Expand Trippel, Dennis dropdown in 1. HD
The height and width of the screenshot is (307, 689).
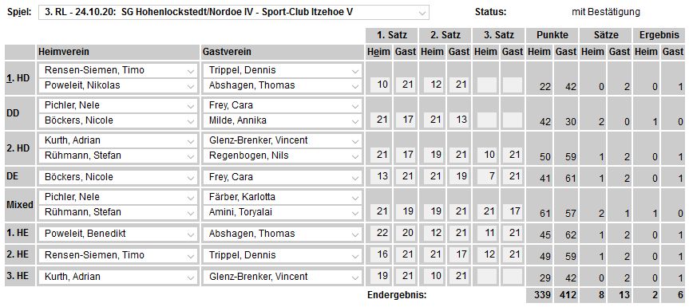pos(282,70)
